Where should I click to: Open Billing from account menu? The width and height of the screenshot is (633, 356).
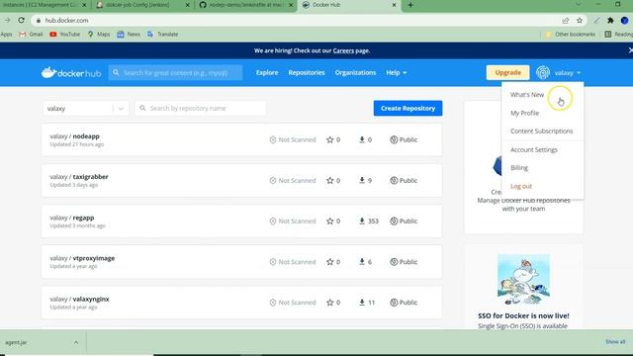518,168
